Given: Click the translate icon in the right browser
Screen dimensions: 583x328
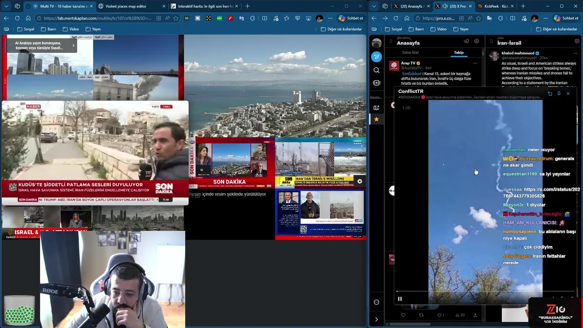Looking at the screenshot, I should 489,18.
